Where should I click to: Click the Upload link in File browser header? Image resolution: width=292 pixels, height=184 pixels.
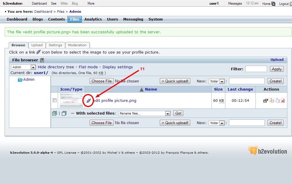(277, 60)
